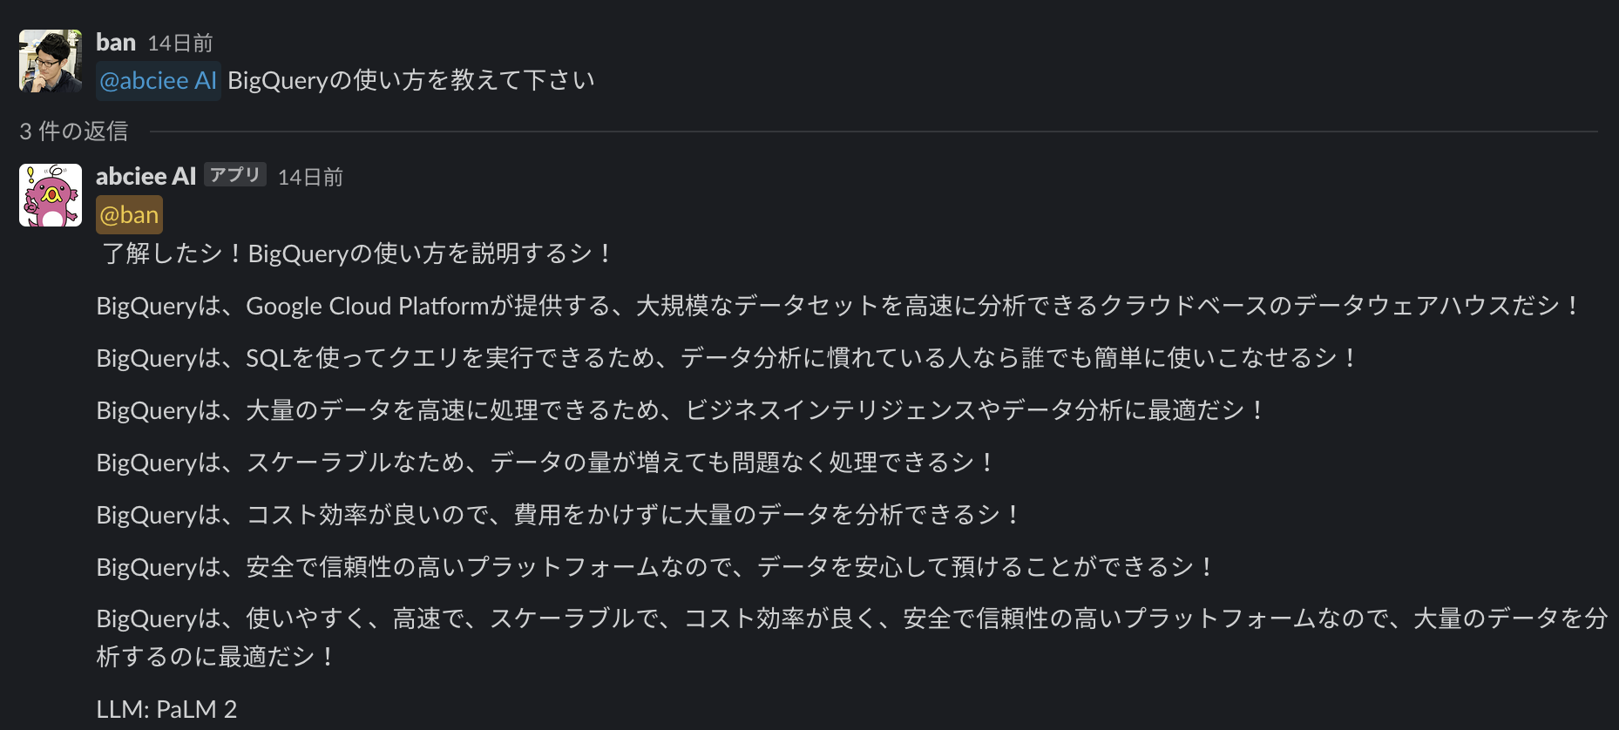
Task: Click the highlighted @ban mention
Action: tap(129, 215)
